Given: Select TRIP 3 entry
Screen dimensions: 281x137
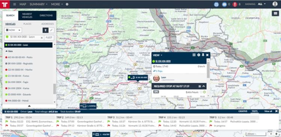Looking at the screenshot, I should (x=132, y=122).
